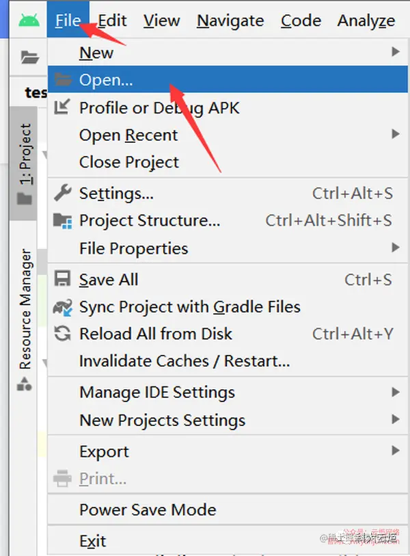The width and height of the screenshot is (410, 556).
Task: Expand the Open Recent submenu
Action: pos(395,135)
